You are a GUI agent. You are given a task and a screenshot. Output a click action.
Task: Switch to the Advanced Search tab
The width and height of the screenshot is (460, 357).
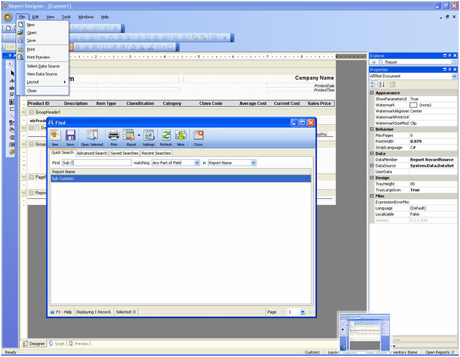[92, 153]
